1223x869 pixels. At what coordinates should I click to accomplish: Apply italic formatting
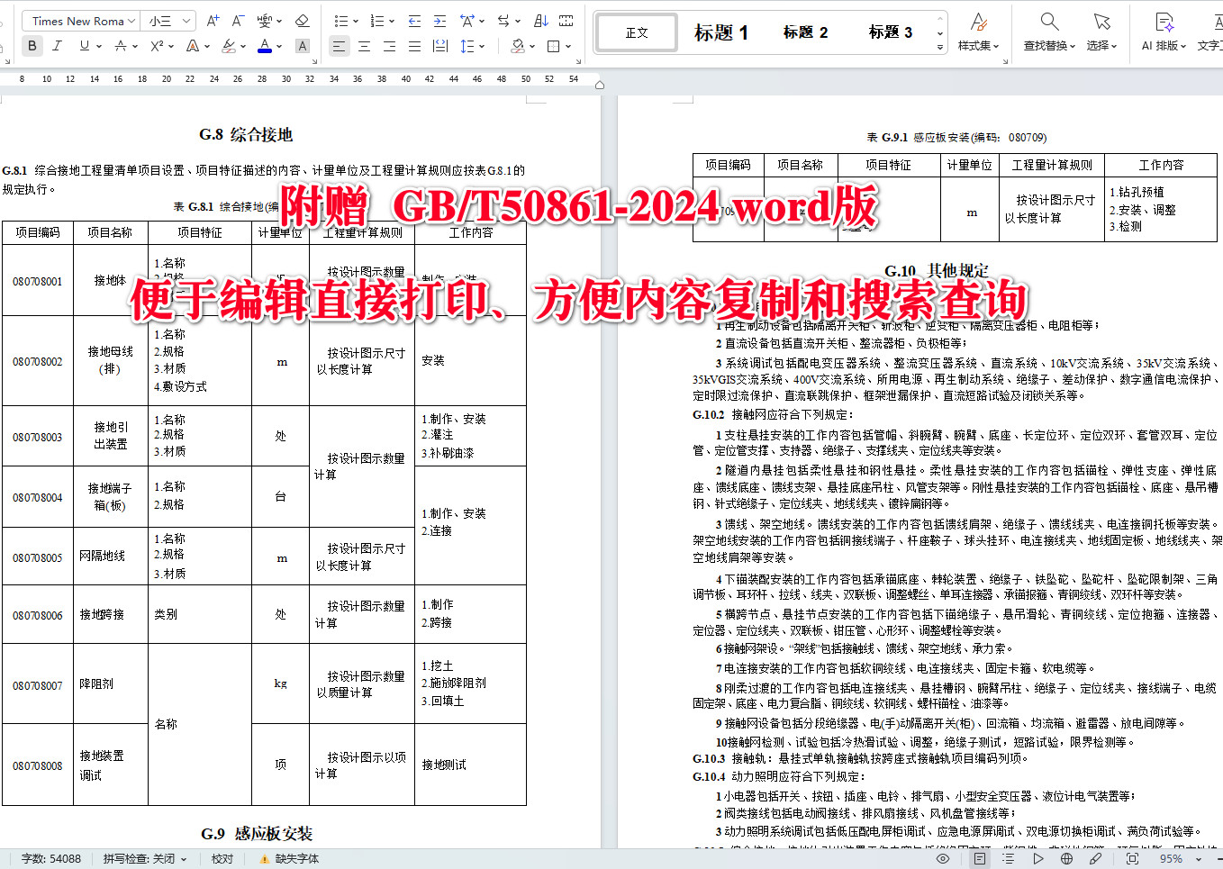pyautogui.click(x=57, y=45)
